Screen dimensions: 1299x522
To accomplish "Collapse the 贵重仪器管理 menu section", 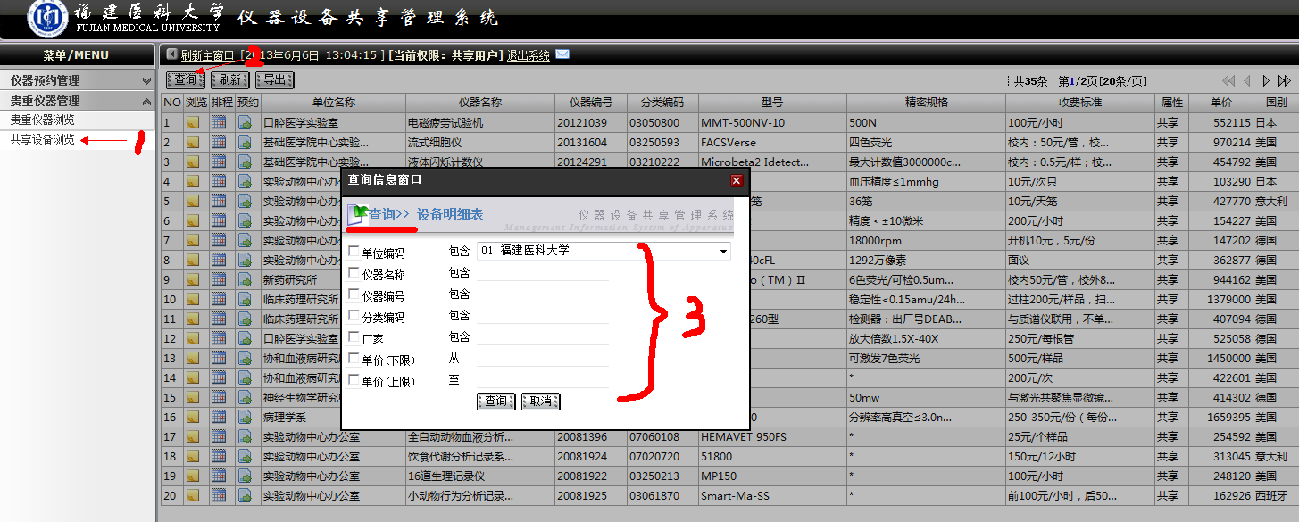I will (x=78, y=101).
